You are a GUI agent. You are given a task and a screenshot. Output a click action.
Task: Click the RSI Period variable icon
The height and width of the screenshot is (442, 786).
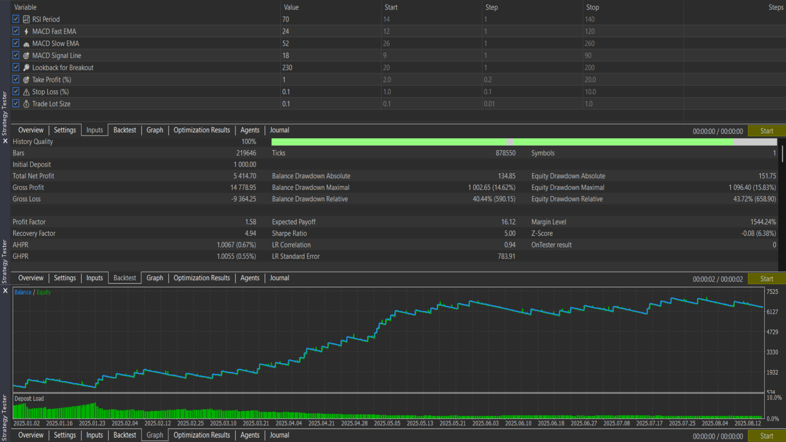tap(26, 19)
